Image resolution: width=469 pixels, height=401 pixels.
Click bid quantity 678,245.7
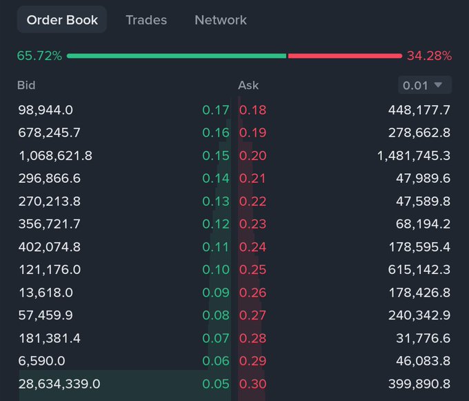point(50,133)
